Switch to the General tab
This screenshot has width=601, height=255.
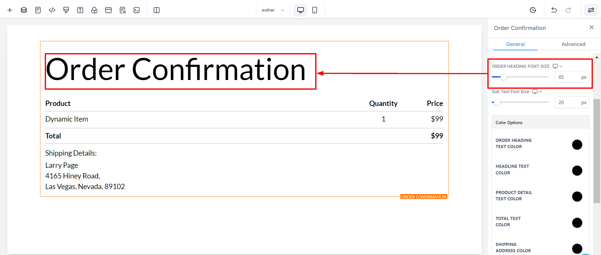tap(516, 44)
